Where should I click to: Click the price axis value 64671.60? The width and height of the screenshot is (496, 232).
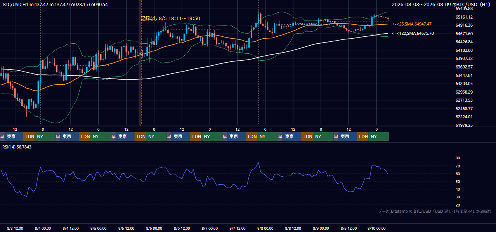464,34
